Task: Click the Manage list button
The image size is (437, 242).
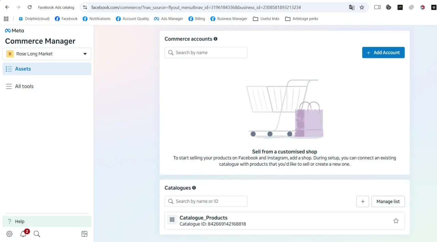Action: 388,201
